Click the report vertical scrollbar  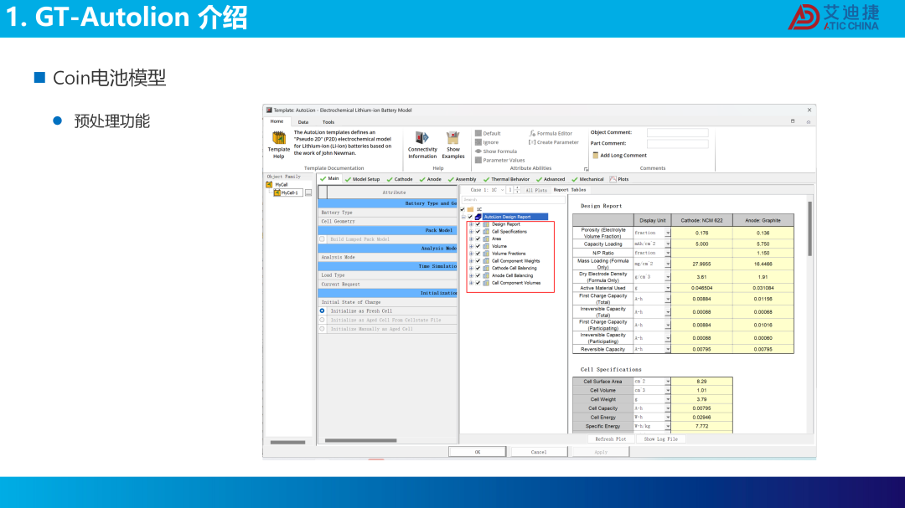tap(809, 228)
